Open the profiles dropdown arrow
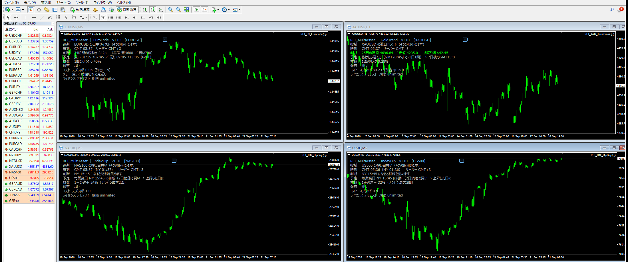Screen dimensions: 628x262 pyautogui.click(x=23, y=10)
